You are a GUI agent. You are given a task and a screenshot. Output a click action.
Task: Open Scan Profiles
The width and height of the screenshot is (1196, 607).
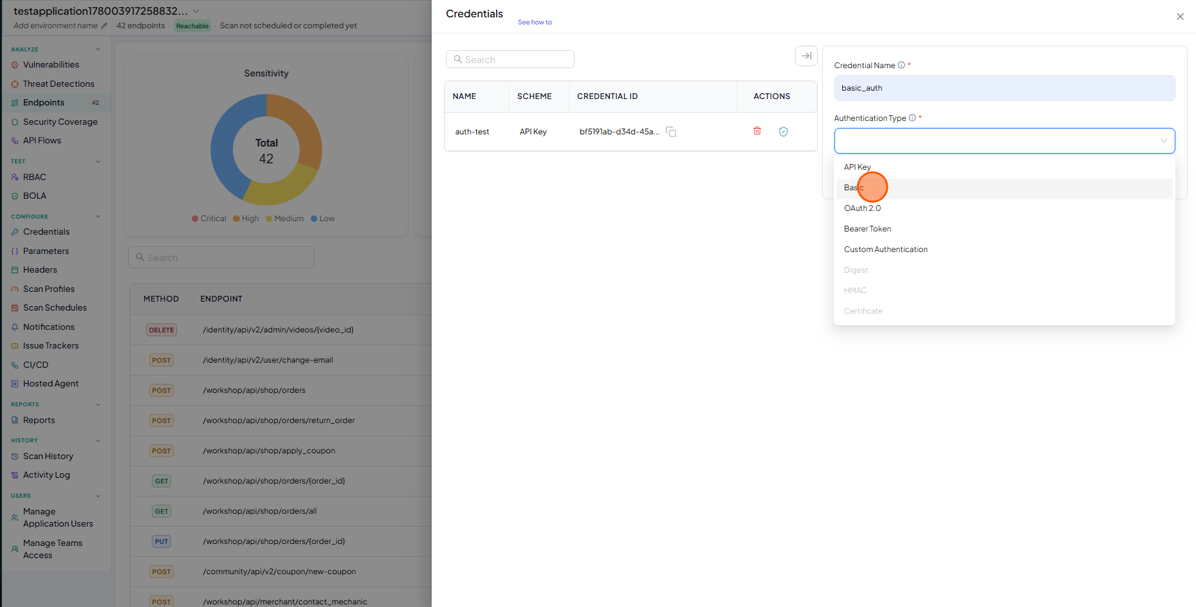(x=49, y=289)
